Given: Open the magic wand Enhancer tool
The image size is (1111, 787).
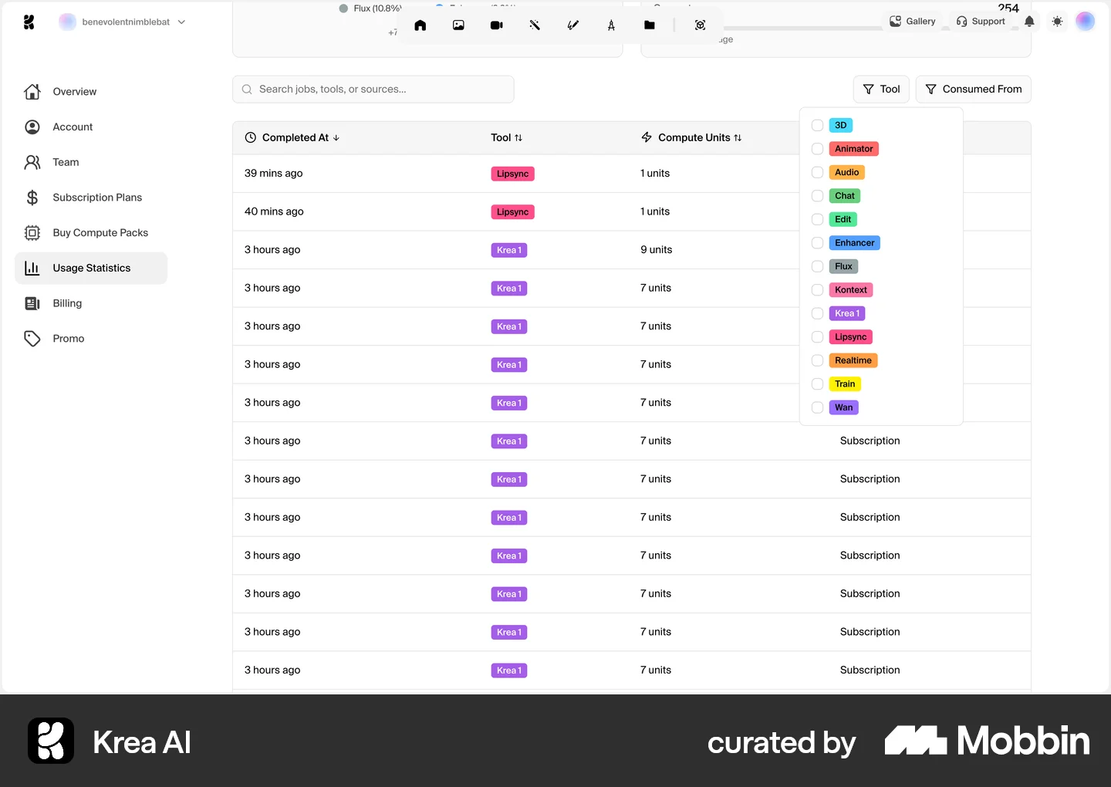Looking at the screenshot, I should (535, 25).
